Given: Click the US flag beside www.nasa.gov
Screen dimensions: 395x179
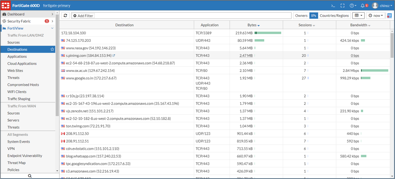Looking at the screenshot, I should [x=63, y=48].
